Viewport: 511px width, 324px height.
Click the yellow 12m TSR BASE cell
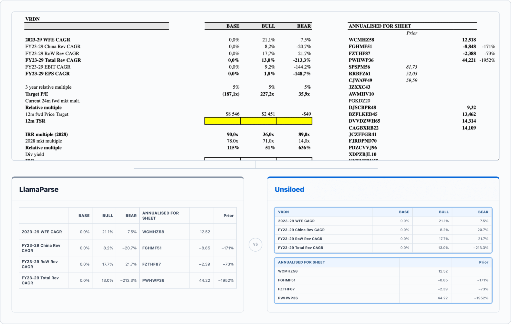pyautogui.click(x=222, y=121)
